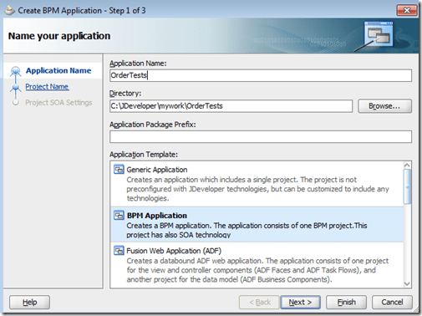Click the Fusion Web Application description text
This screenshot has width=422, height=316.
[x=257, y=270]
